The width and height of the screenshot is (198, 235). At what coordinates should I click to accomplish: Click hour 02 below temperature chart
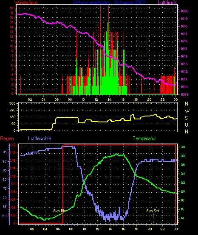32,229
